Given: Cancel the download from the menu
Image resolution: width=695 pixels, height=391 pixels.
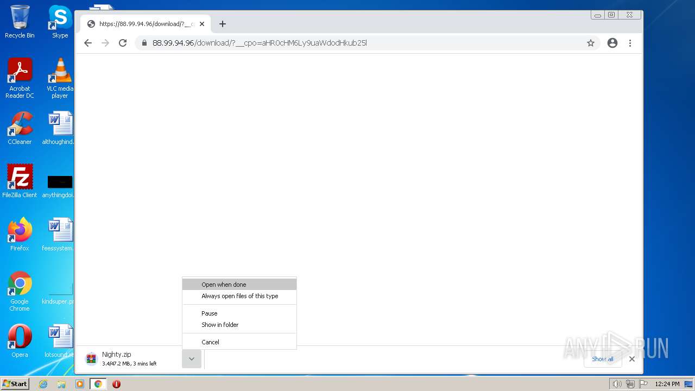Looking at the screenshot, I should (x=239, y=342).
